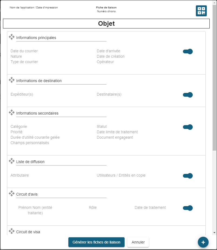Click the move handle for Informations secondaires
Viewport: 217px width, 250px height.
pyautogui.click(x=12, y=112)
